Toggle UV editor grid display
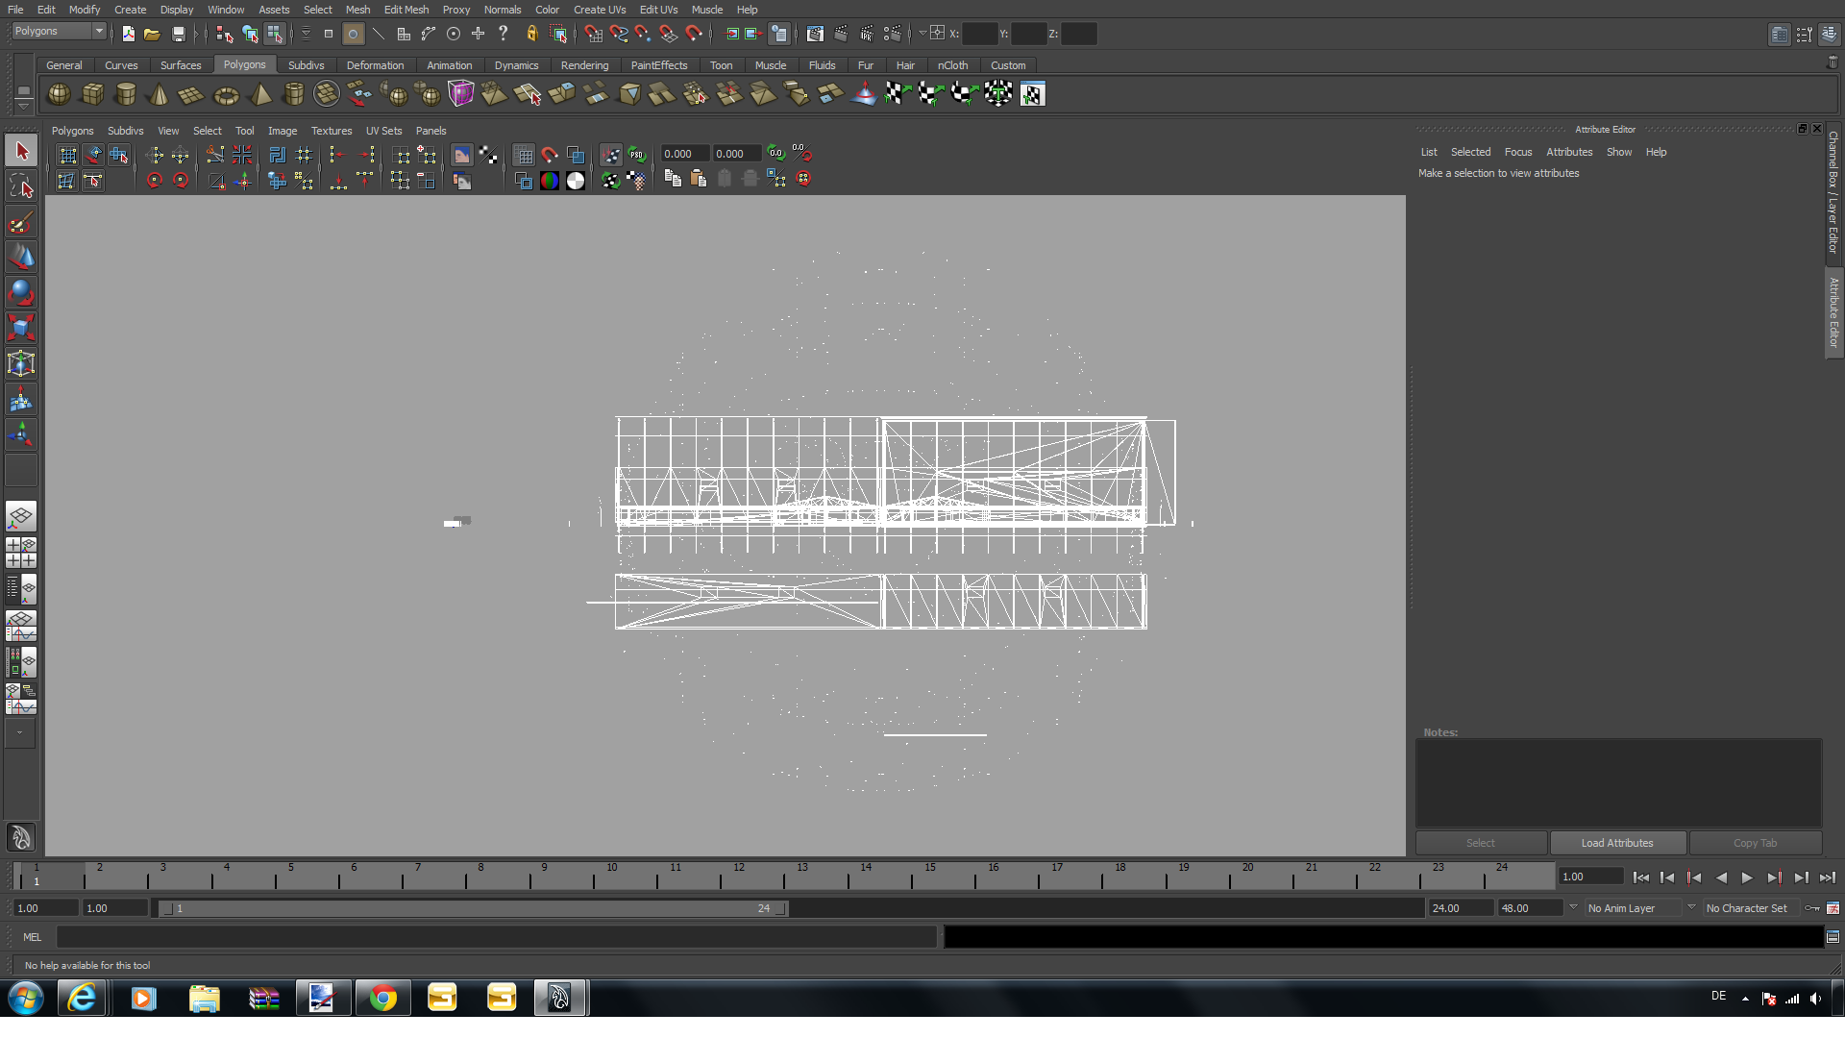Viewport: 1845px width, 1038px height. tap(524, 155)
